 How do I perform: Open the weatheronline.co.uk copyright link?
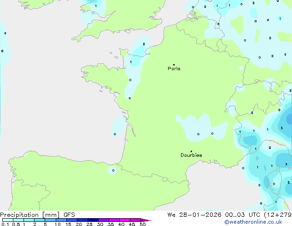253,222
